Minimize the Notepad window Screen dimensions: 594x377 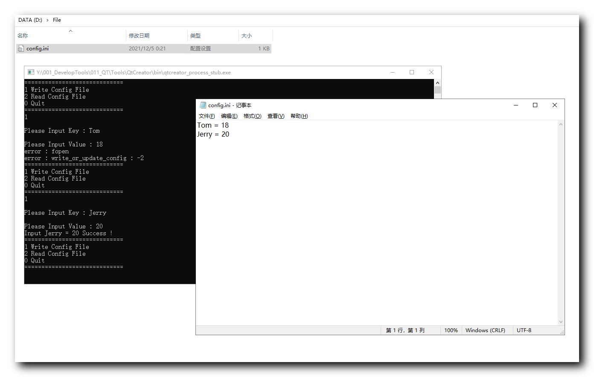pyautogui.click(x=516, y=105)
